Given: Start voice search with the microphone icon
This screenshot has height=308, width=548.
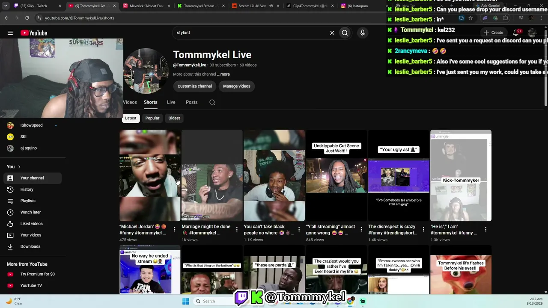Looking at the screenshot, I should pos(363,33).
